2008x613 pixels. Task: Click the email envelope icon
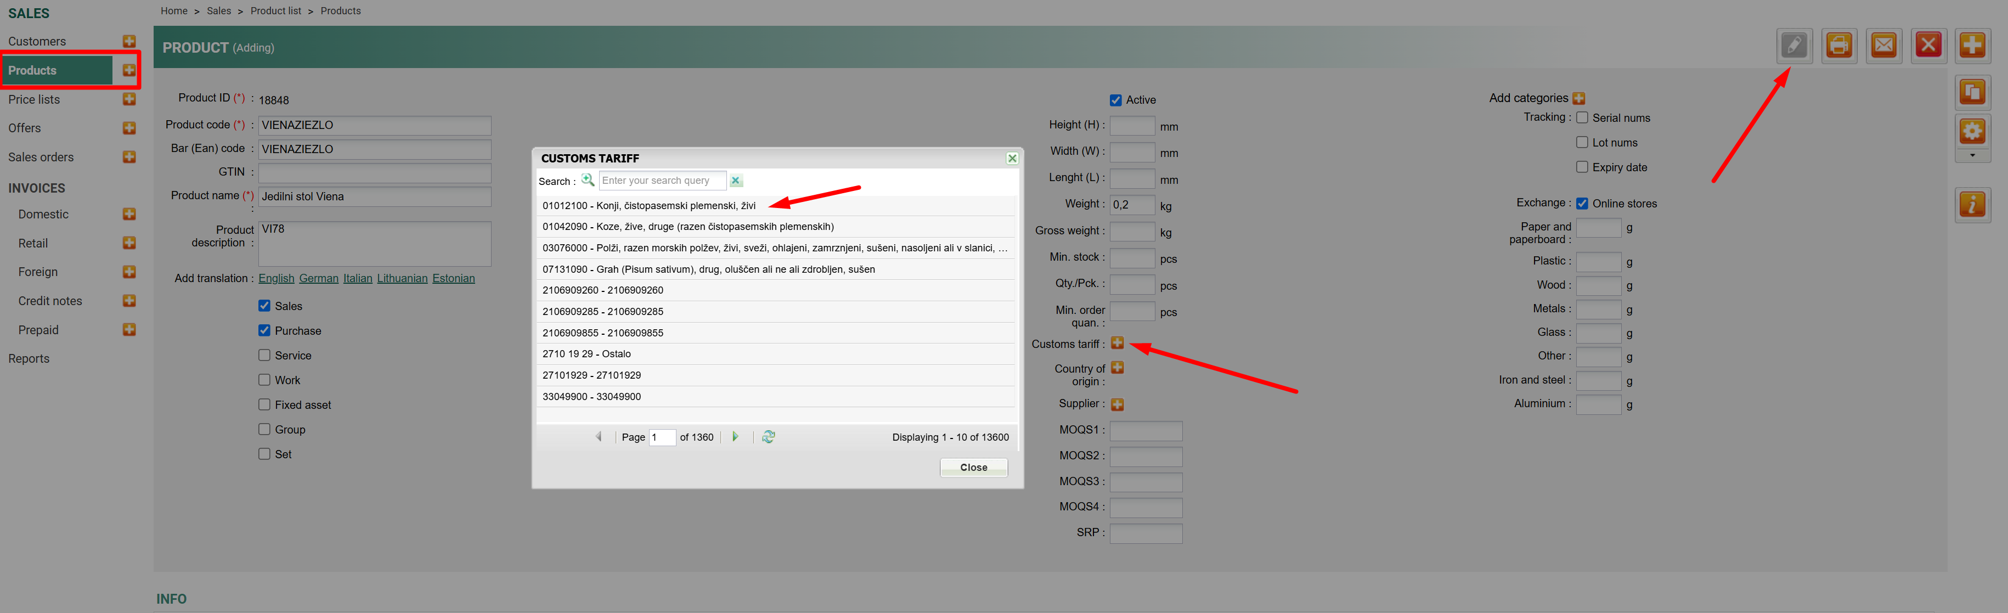[1883, 45]
